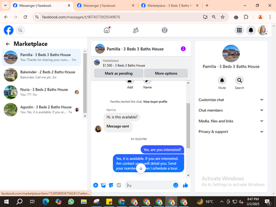Click the Yes, are you interested? message
The width and height of the screenshot is (276, 207).
pos(162,150)
